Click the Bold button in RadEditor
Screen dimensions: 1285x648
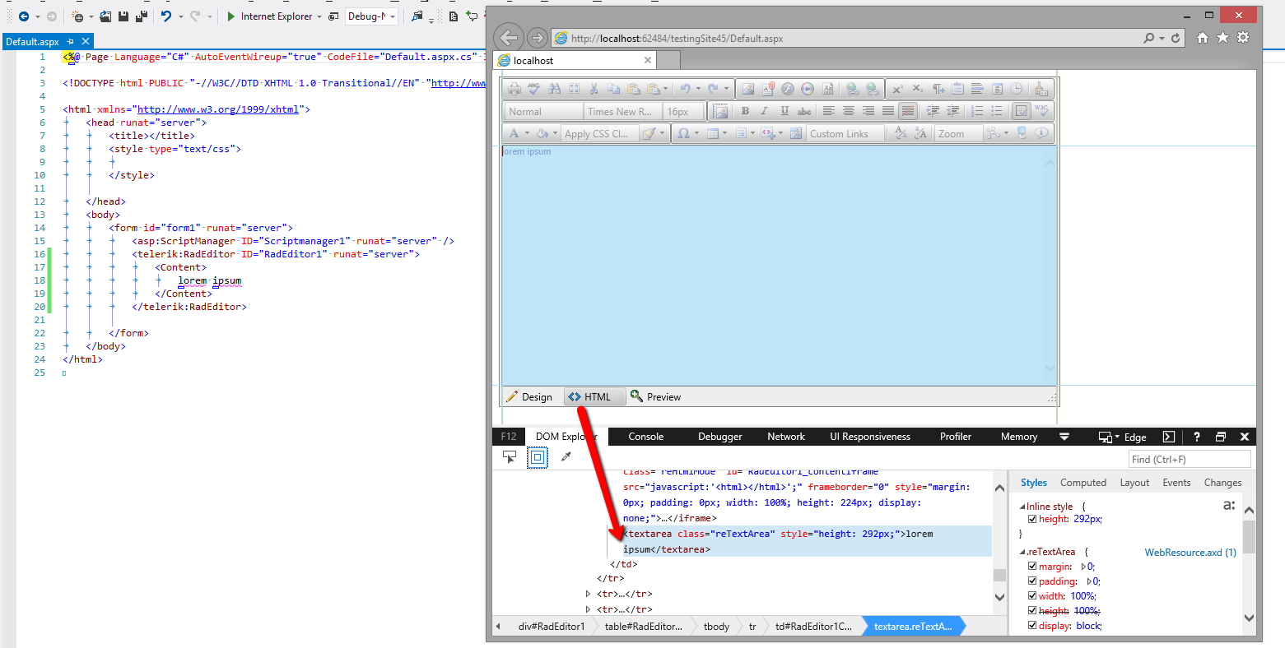[x=745, y=111]
